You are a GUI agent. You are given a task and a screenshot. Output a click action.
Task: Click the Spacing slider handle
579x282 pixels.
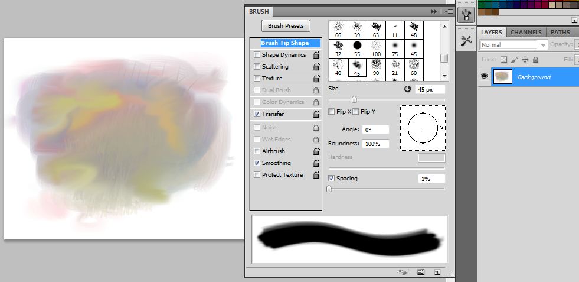tap(329, 189)
